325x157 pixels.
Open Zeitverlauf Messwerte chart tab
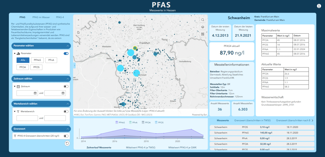99,147
